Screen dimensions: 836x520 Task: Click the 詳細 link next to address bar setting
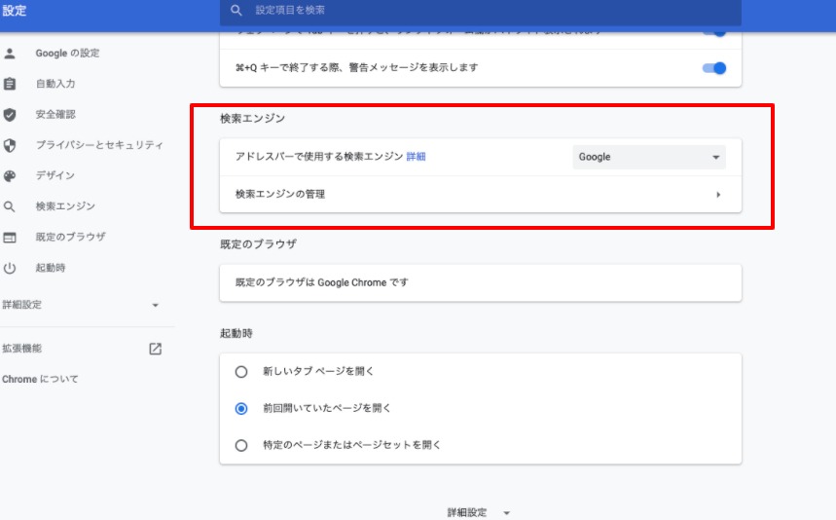[416, 157]
